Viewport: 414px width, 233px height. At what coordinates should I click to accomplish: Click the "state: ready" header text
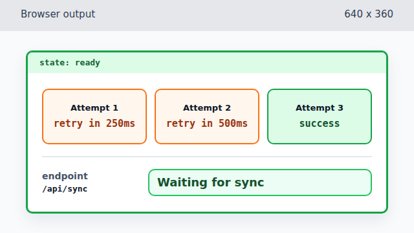pos(70,63)
